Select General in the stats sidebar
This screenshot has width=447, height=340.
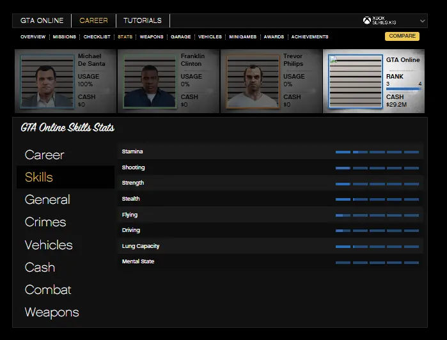47,200
